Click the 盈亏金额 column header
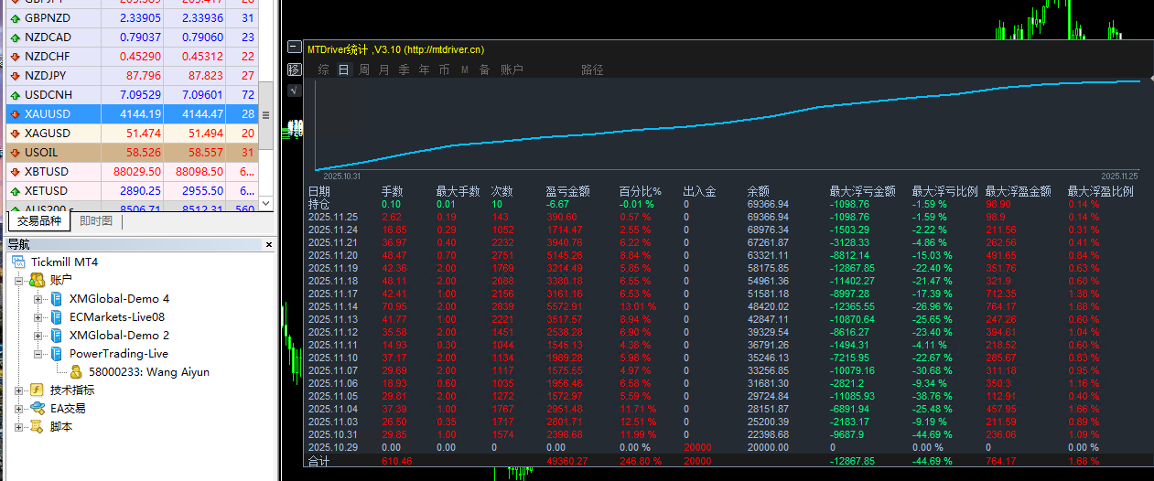The image size is (1154, 481). (x=568, y=192)
